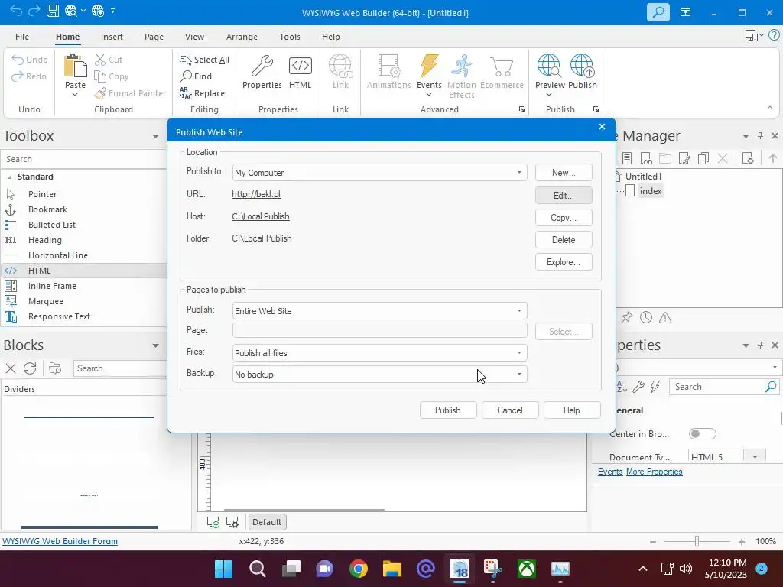Click the add breakpoint icon beside Default
783x587 pixels.
[x=213, y=522]
